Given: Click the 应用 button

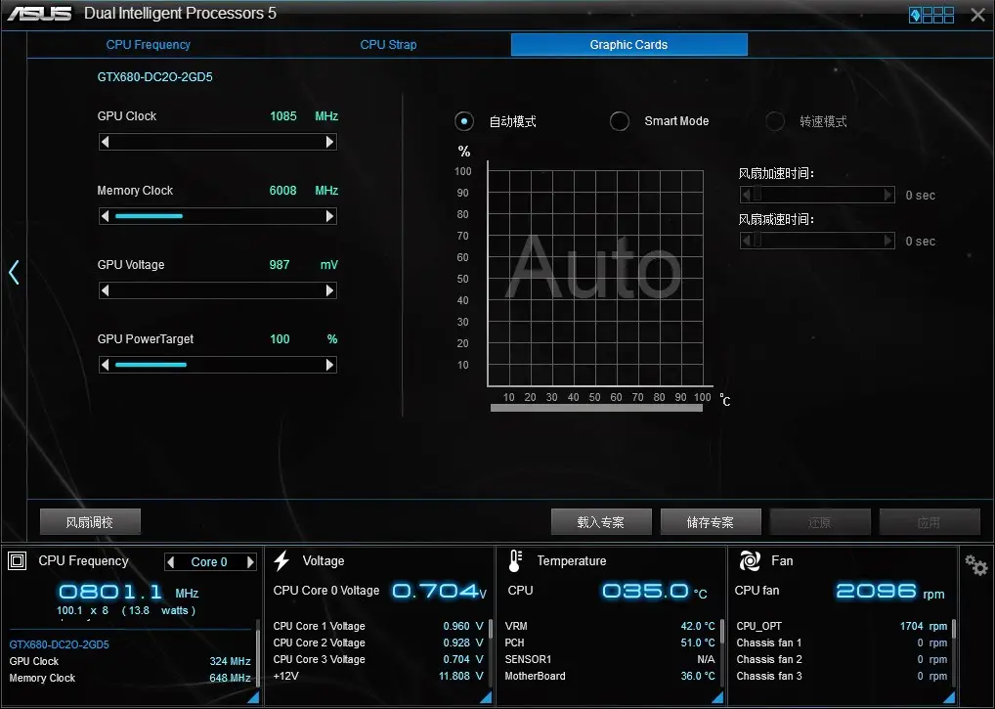Looking at the screenshot, I should point(929,522).
